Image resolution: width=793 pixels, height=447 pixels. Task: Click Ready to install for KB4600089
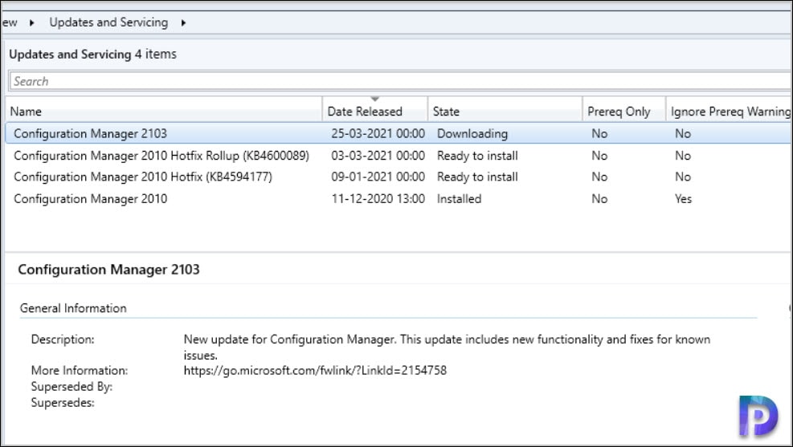click(477, 156)
